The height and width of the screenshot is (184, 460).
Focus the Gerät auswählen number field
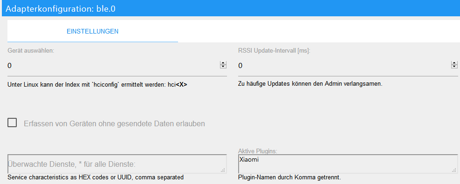(x=114, y=66)
